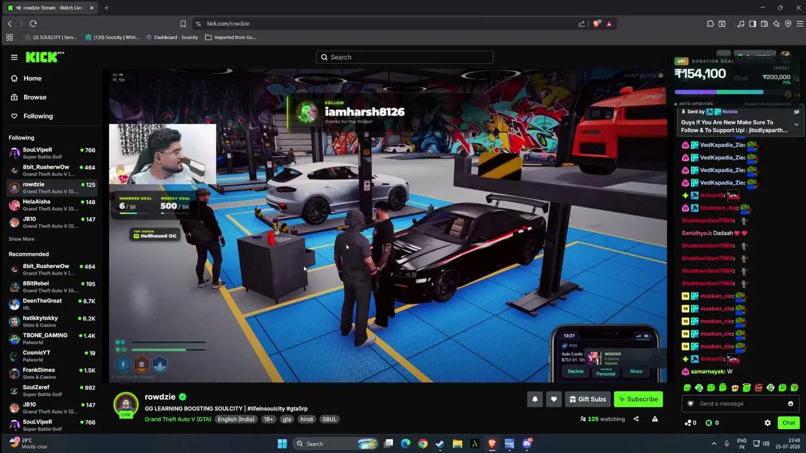
Task: Open TBONE_GAMING recommended channel
Action: 52,338
